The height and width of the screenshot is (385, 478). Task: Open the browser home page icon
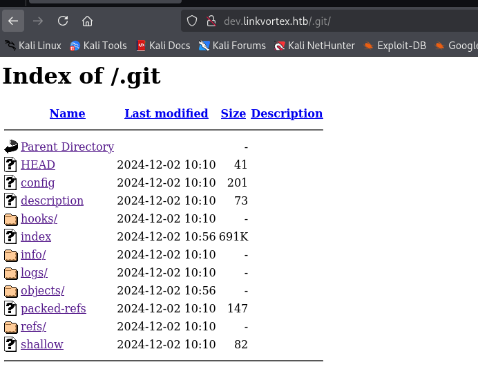click(87, 21)
